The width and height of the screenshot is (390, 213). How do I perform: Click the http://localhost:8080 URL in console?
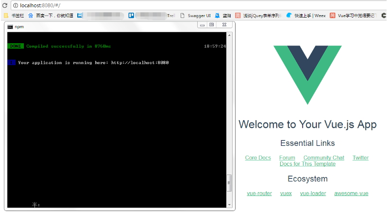[x=140, y=63]
